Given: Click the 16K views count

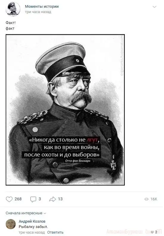Looking at the screenshot, I should click(154, 199).
